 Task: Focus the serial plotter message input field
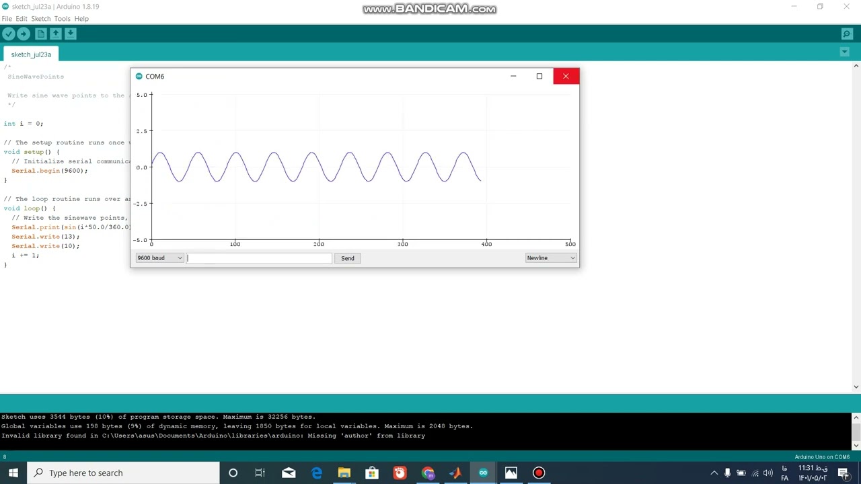[259, 258]
